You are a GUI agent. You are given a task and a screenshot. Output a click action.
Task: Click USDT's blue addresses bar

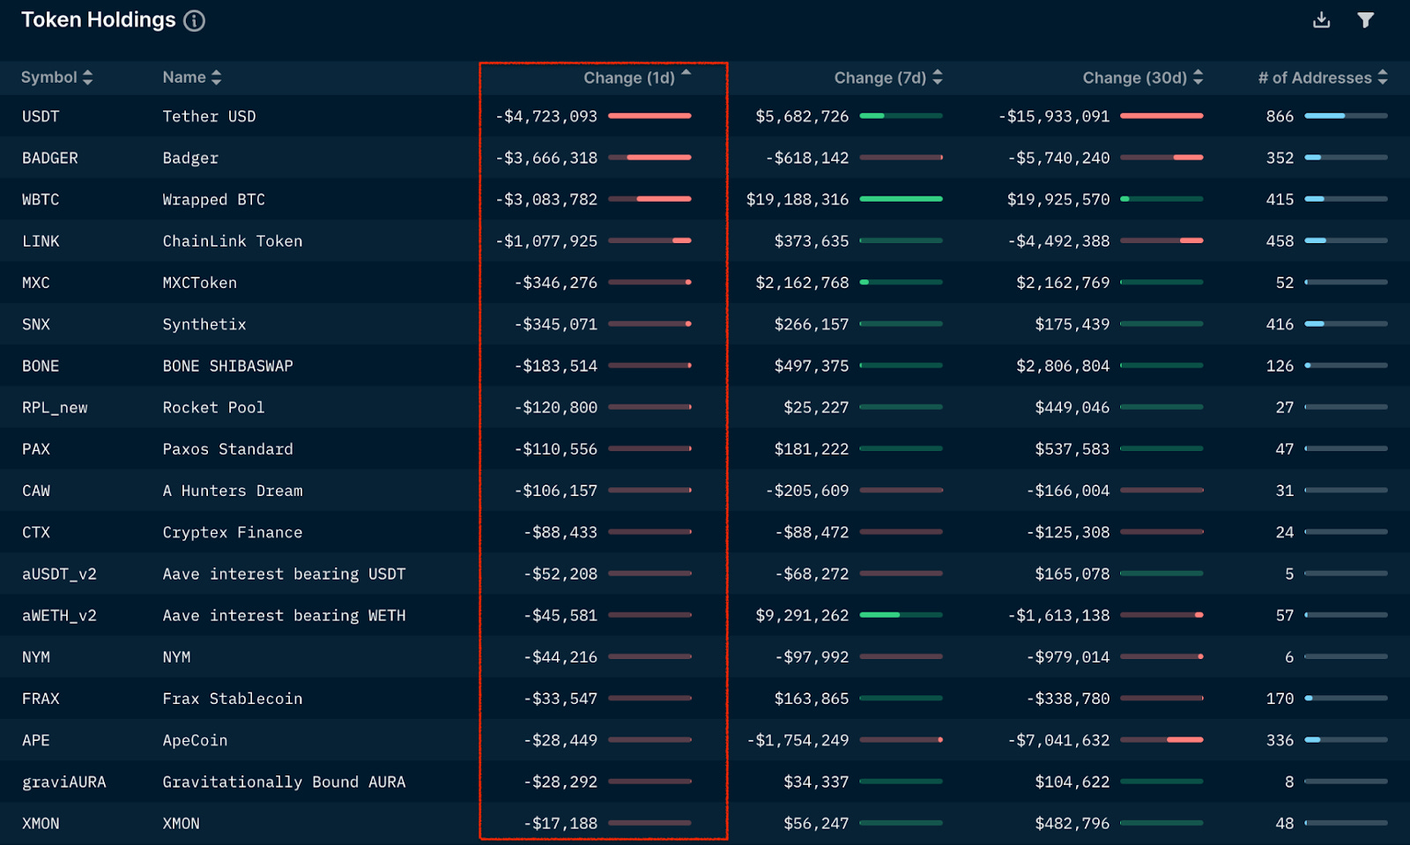pos(1346,115)
